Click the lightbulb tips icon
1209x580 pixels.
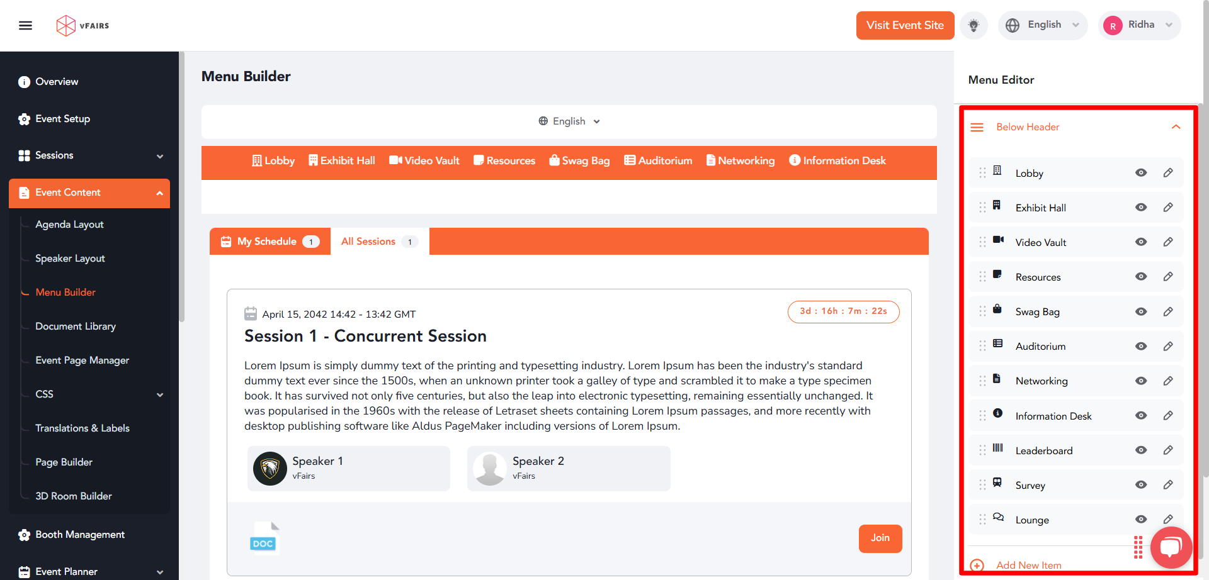pyautogui.click(x=973, y=25)
